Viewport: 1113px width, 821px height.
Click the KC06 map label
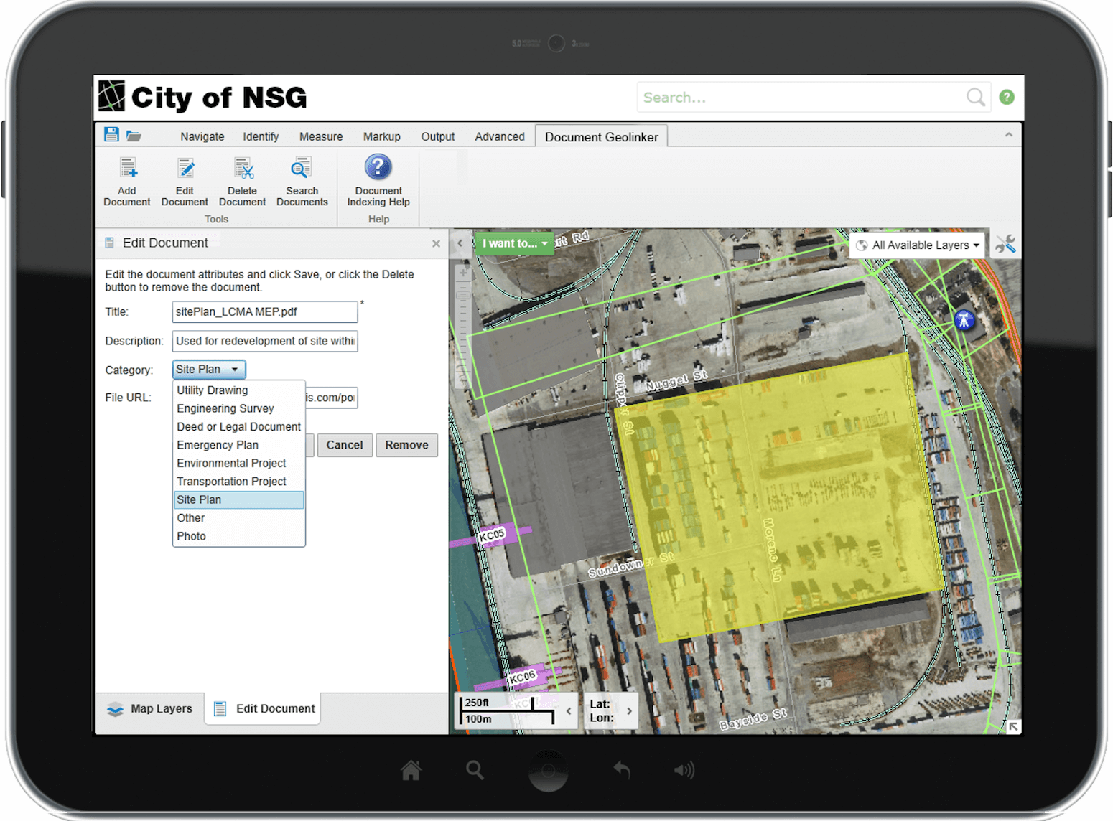click(x=523, y=677)
